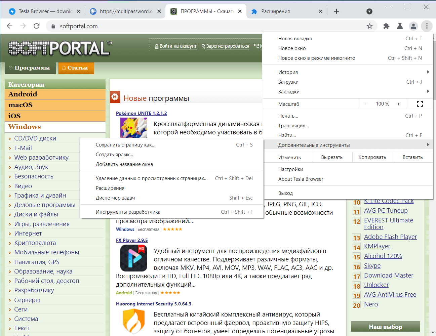The height and width of the screenshot is (336, 436).
Task: Open Инструменты разработчика
Action: pos(171,212)
